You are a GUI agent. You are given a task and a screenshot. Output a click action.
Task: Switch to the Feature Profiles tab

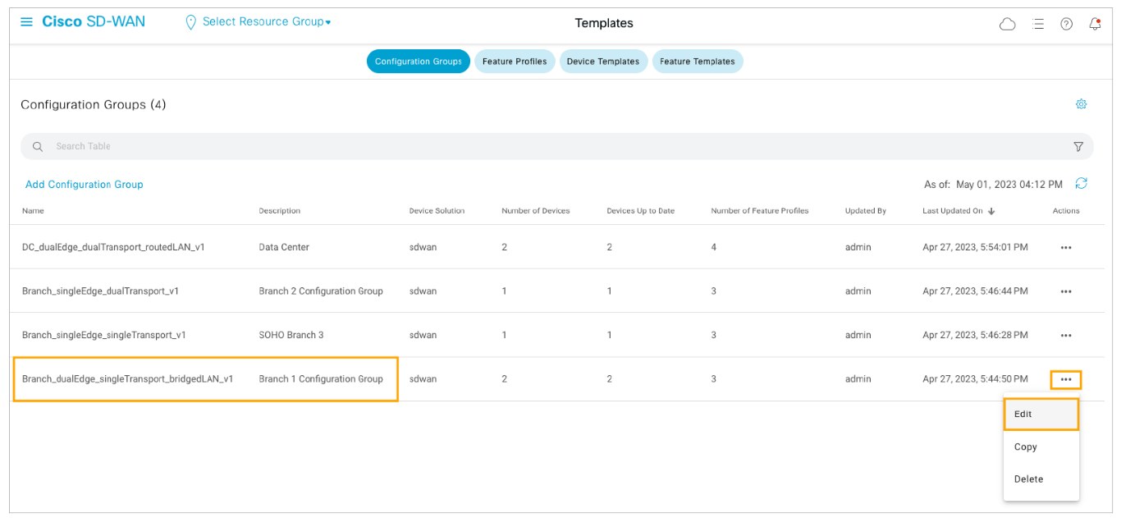coord(515,62)
